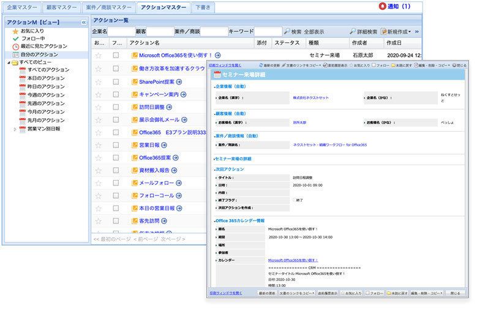Toggle the フォロー checkbox in the bottom detail toolbar
480x311 pixels.
[x=367, y=293]
